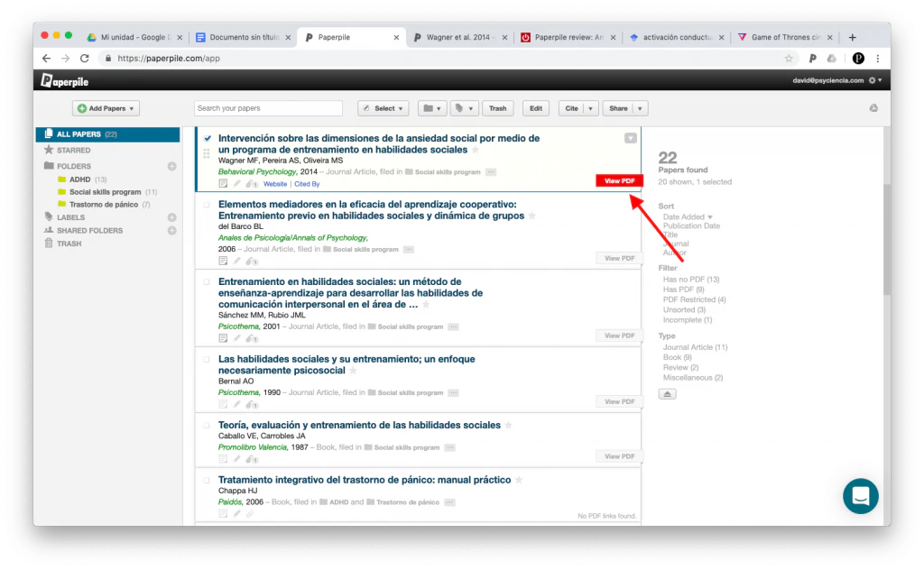924x570 pixels.
Task: Open the Add Papers dropdown
Action: pos(106,108)
